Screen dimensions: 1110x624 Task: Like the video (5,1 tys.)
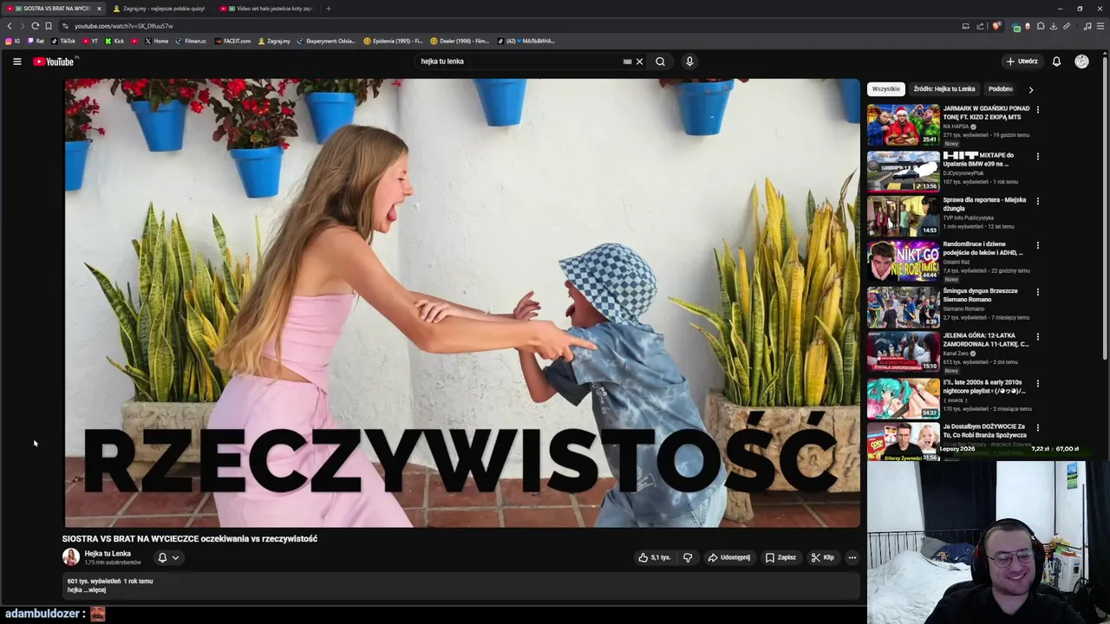[x=655, y=557]
